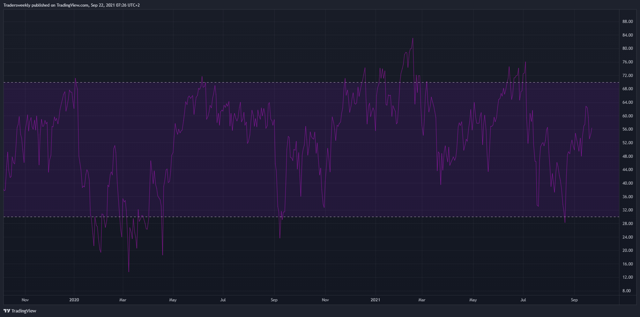640x317 pixels.
Task: Click the 56.00 price axis label
Action: [627, 129]
